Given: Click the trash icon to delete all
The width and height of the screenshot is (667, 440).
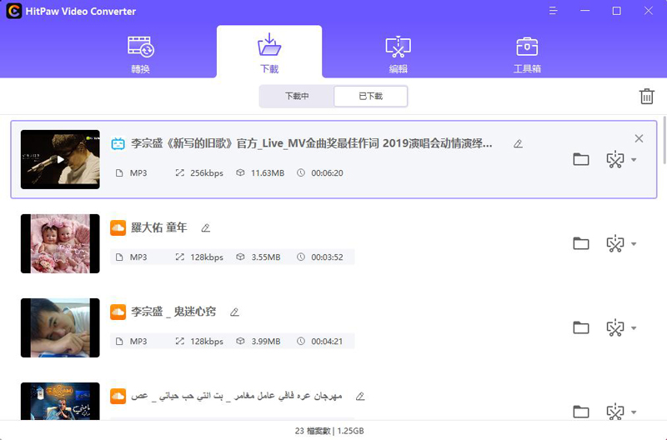Looking at the screenshot, I should pos(647,97).
